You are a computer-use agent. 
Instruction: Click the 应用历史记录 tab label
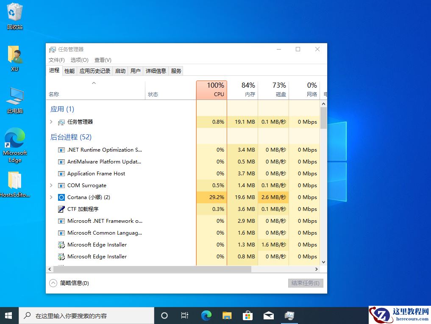tap(95, 71)
